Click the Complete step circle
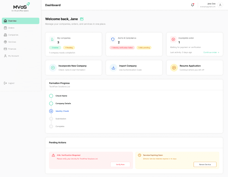The width and height of the screenshot is (228, 177). point(51,126)
